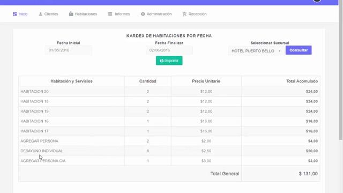
Task: Click the KARDEX DE HABITACIONES POR FECHA title
Action: pos(169,36)
